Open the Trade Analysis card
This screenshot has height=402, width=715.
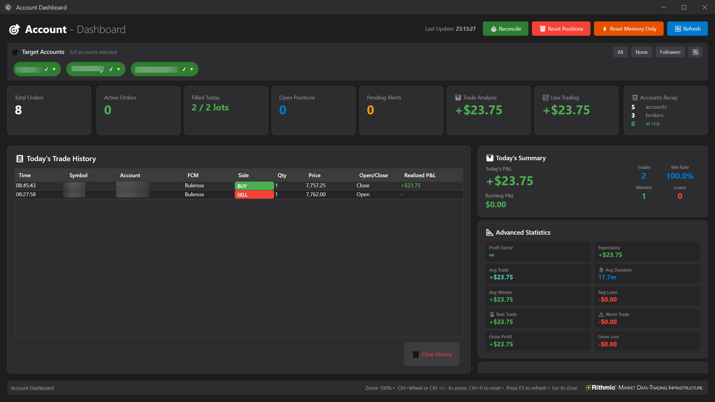[x=489, y=110]
